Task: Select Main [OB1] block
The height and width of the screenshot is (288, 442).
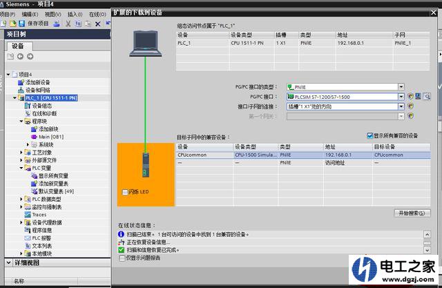Action: tap(51, 137)
